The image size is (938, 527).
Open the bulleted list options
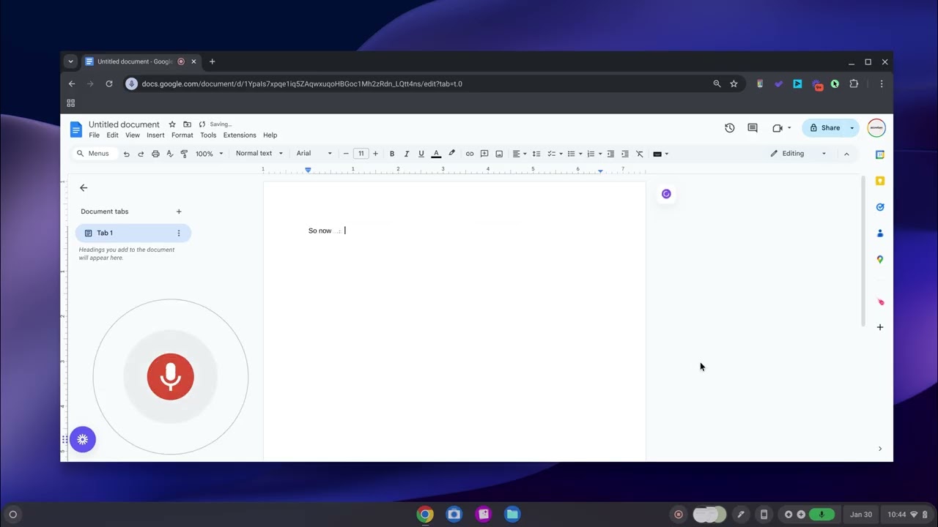(580, 154)
